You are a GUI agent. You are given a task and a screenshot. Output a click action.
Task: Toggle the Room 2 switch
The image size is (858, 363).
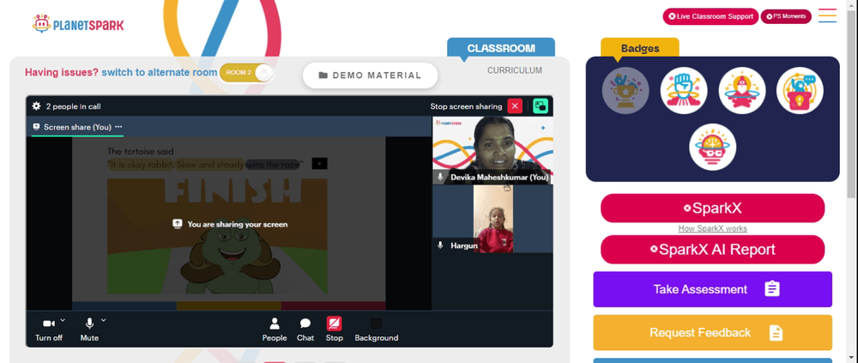point(245,73)
